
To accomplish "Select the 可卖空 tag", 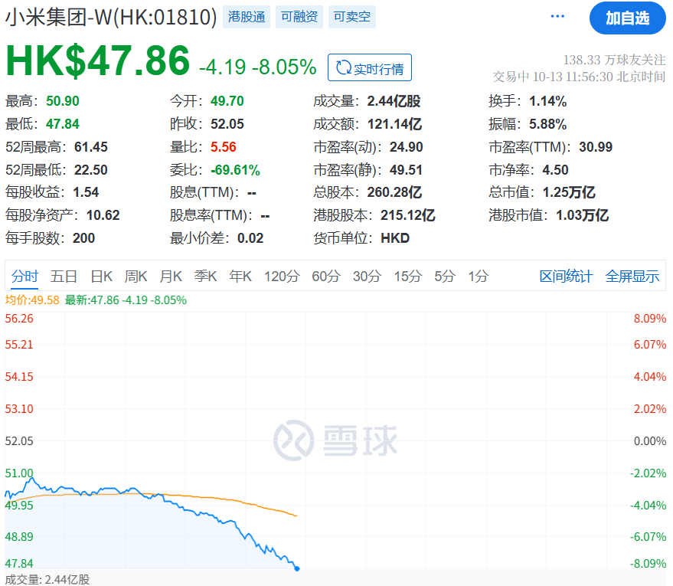I will 351,17.
